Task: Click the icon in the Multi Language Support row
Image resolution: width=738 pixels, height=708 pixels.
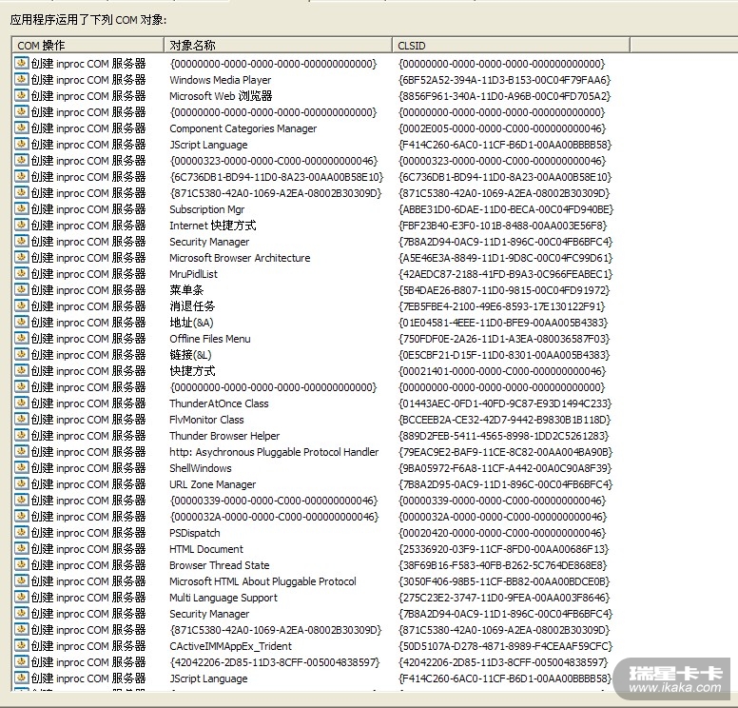Action: [x=22, y=597]
